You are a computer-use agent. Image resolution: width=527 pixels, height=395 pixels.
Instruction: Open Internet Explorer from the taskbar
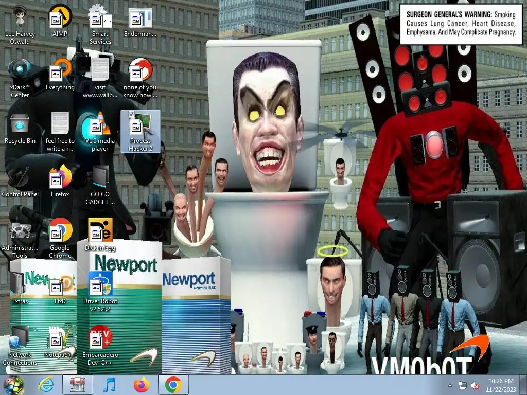coord(46,385)
